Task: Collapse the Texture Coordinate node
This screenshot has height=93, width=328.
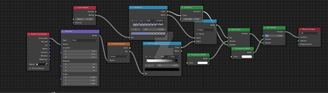Action: (29, 34)
